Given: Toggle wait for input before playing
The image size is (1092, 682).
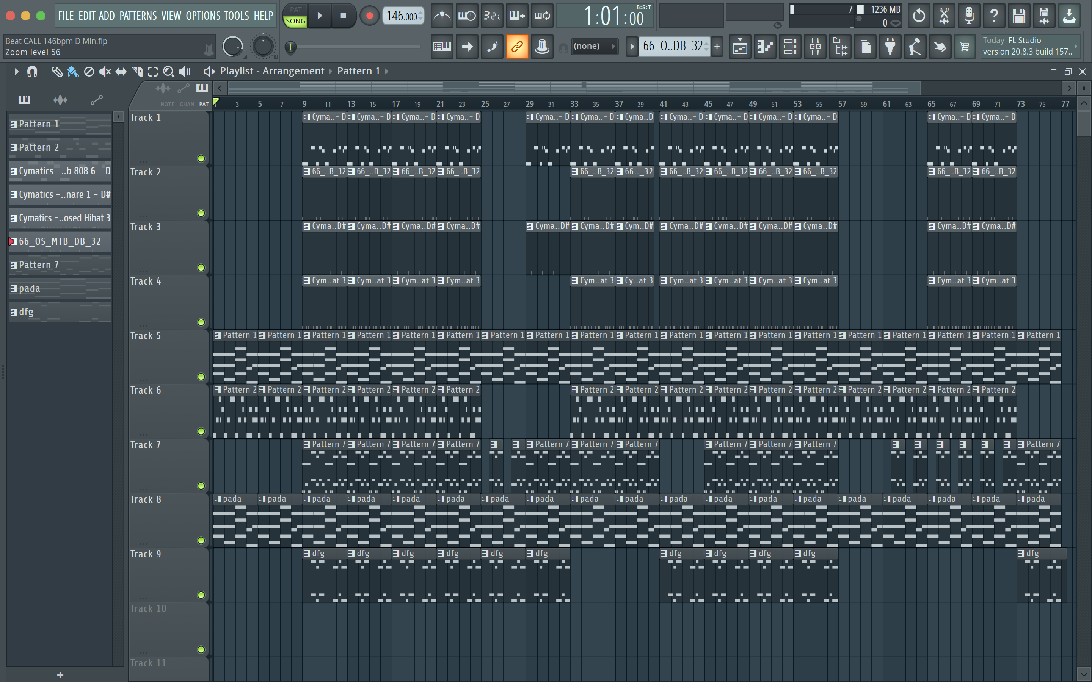Looking at the screenshot, I should tap(467, 16).
